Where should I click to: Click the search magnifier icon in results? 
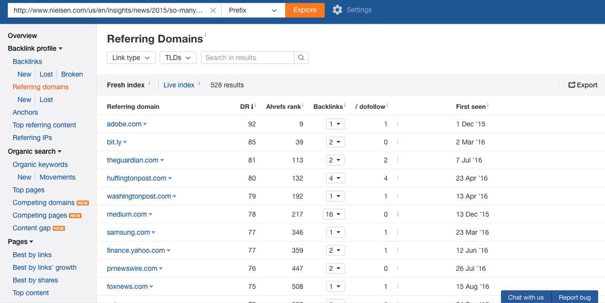301,58
